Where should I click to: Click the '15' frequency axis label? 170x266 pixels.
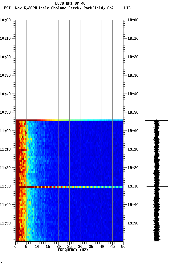48,247
